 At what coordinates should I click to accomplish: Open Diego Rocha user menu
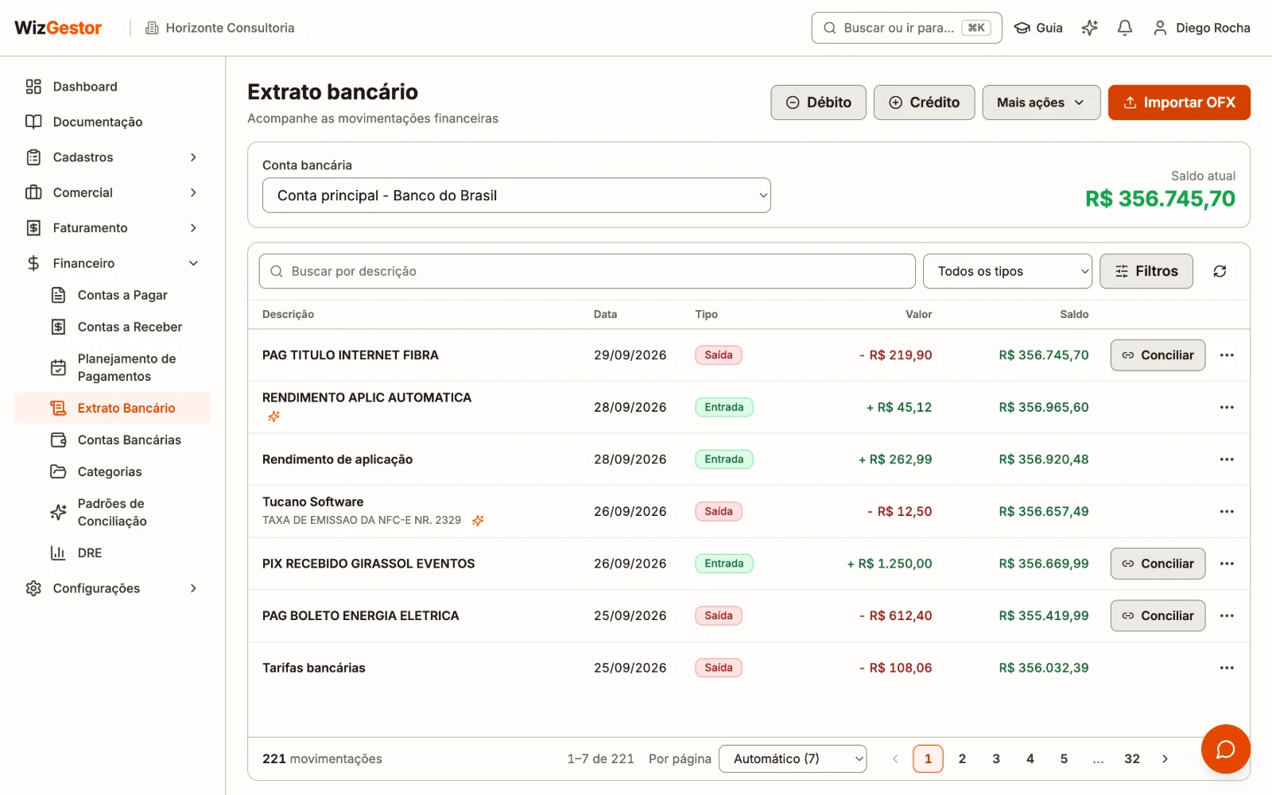coord(1201,28)
